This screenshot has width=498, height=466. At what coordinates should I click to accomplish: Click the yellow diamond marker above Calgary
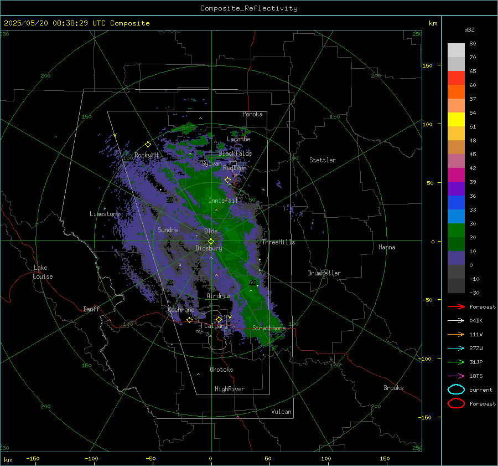click(x=219, y=319)
